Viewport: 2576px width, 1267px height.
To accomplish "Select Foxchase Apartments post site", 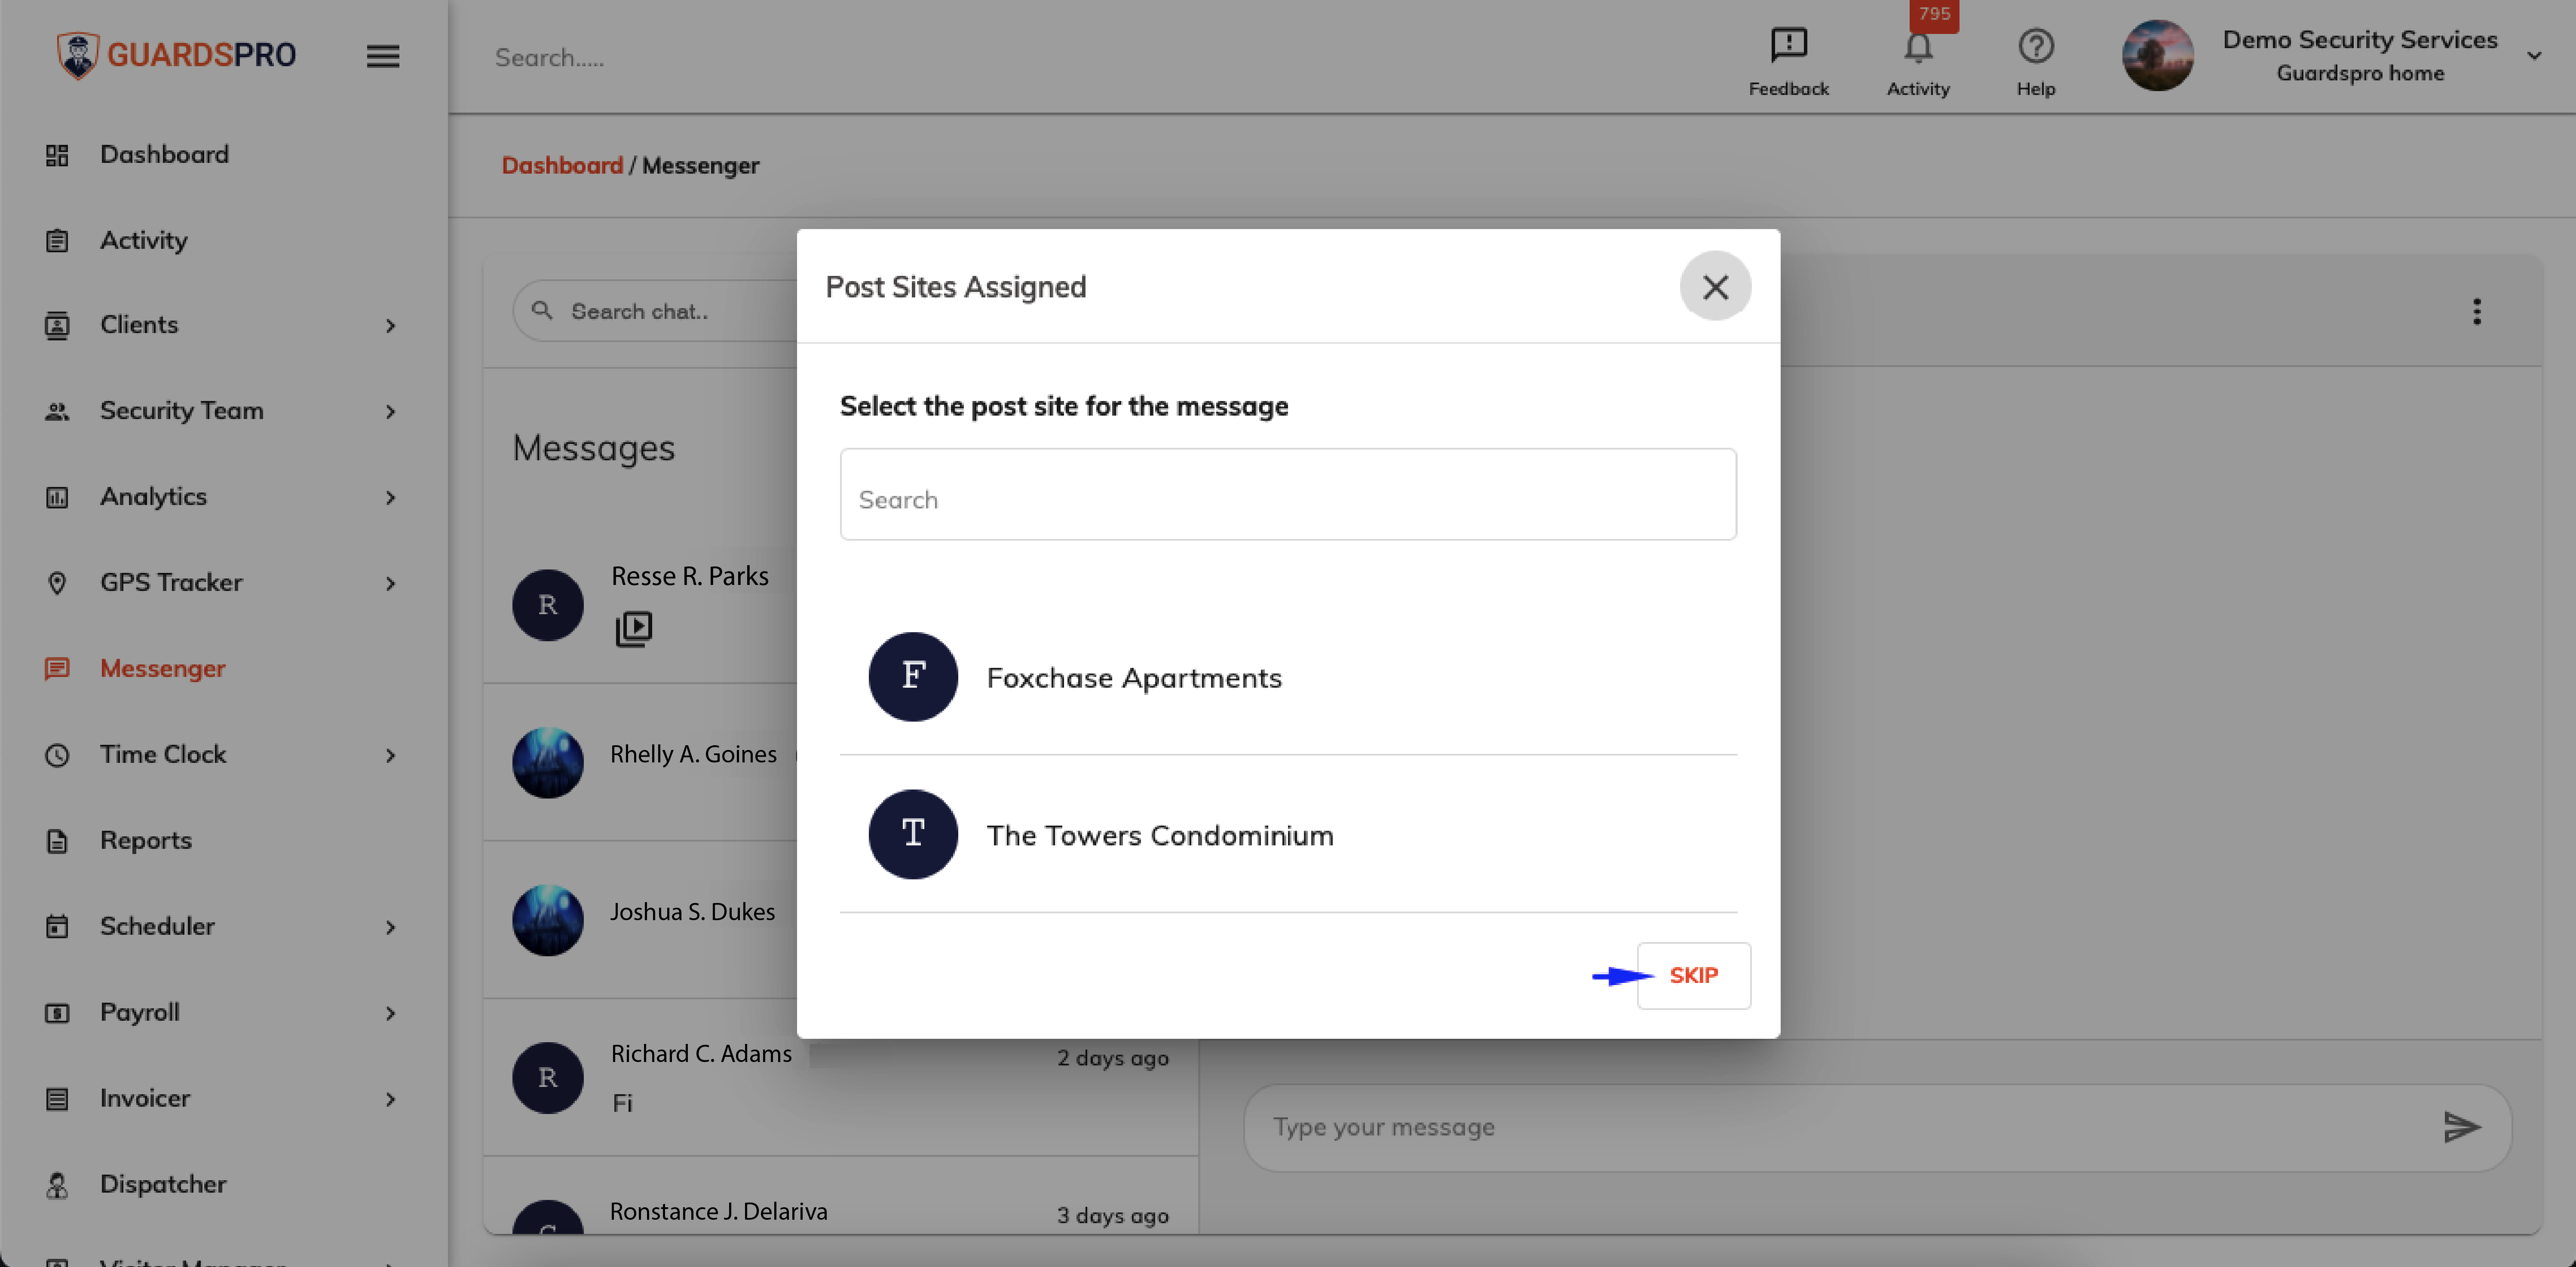I will pyautogui.click(x=1288, y=677).
